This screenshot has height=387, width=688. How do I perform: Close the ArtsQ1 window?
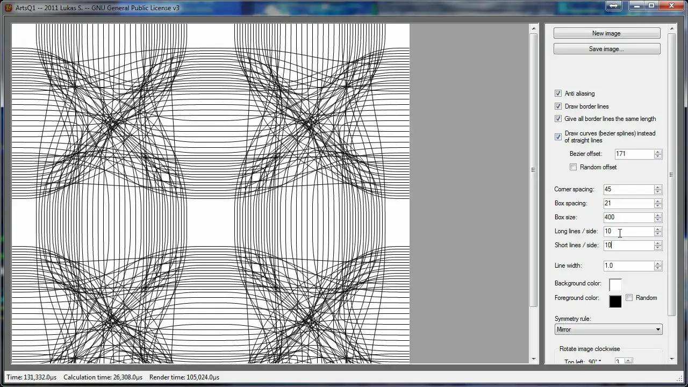pyautogui.click(x=671, y=6)
